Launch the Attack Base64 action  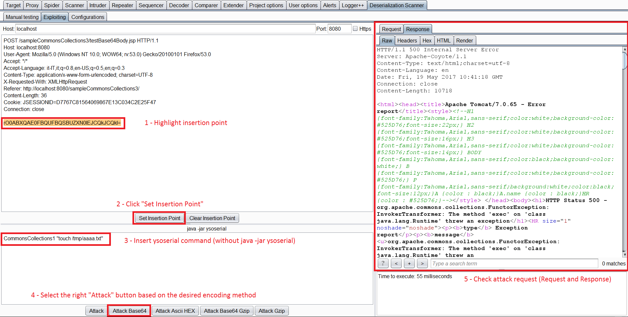pos(129,310)
